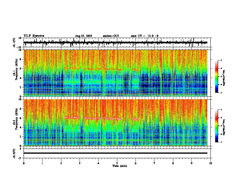Click the "-3" label on ch.1 color bar
This screenshot has width=237, height=183.
221,60
